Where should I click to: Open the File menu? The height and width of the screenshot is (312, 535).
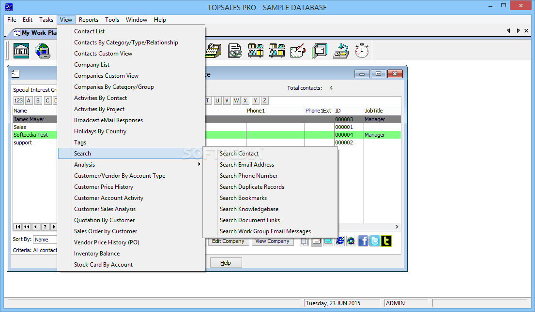12,20
